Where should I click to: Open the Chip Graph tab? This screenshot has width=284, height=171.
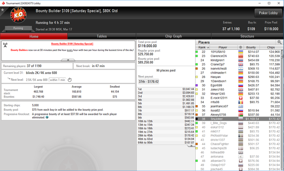point(174,36)
